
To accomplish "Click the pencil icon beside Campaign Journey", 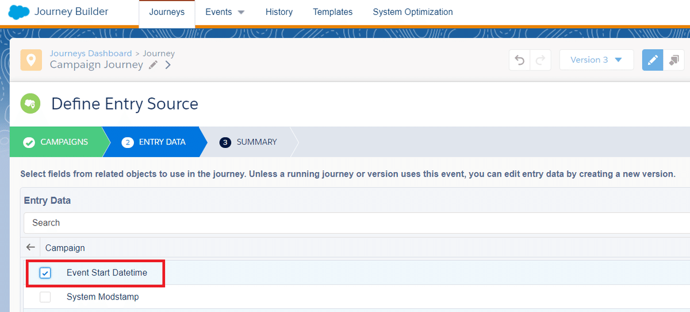I will 153,65.
